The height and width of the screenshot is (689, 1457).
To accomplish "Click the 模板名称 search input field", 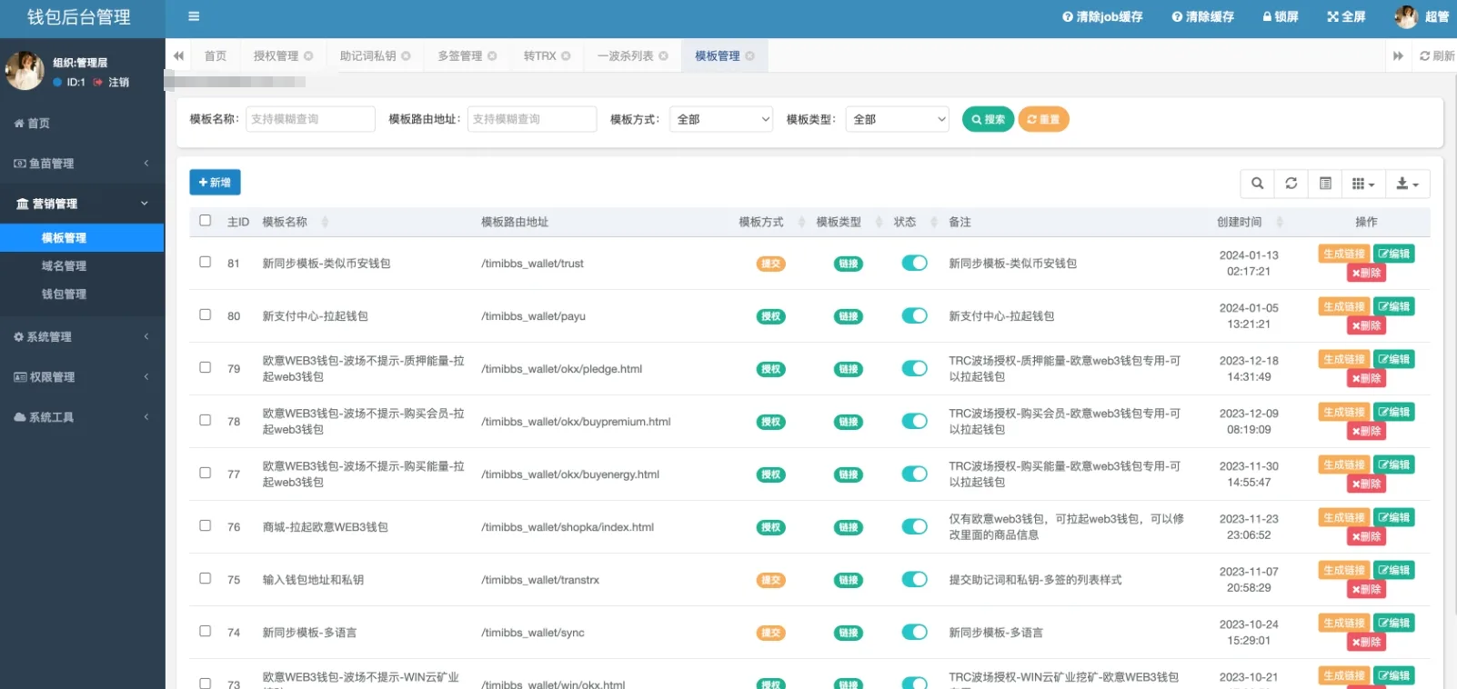I will click(310, 119).
